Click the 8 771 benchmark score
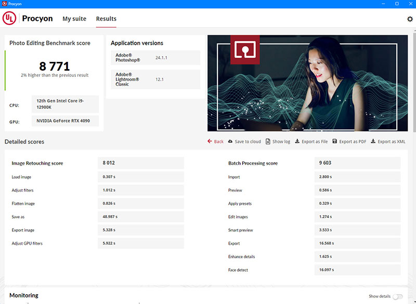 click(54, 66)
